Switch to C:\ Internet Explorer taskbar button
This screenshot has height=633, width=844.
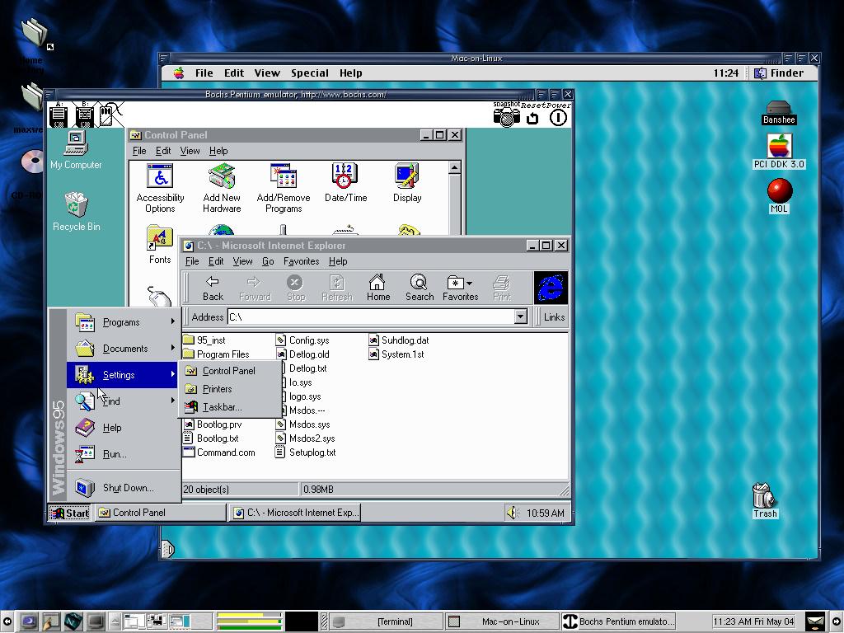click(295, 513)
